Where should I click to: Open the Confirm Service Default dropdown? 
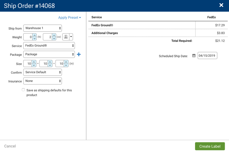click(43, 72)
